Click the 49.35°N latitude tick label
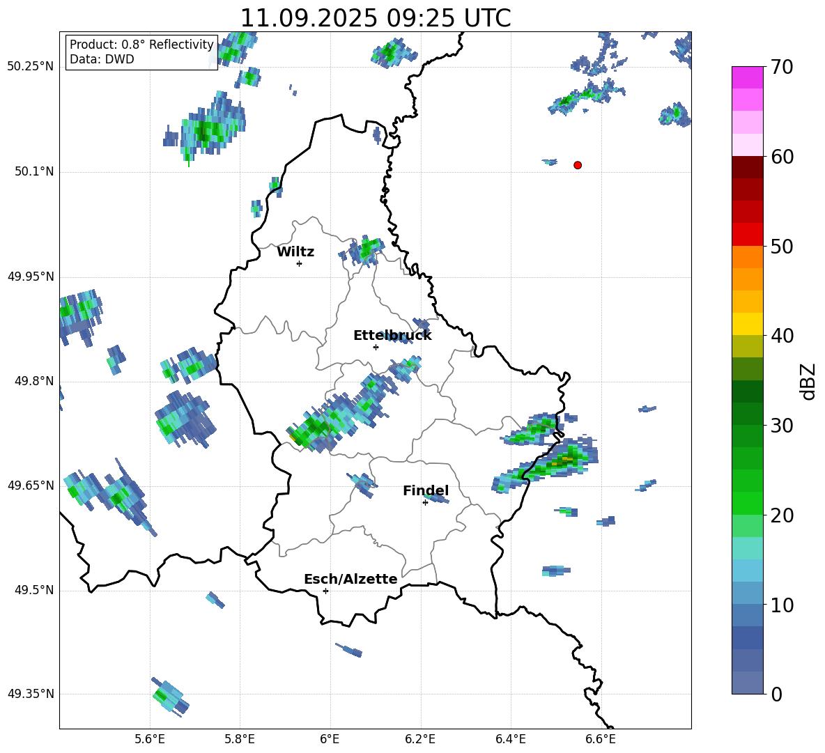The width and height of the screenshot is (825, 753). (x=31, y=694)
